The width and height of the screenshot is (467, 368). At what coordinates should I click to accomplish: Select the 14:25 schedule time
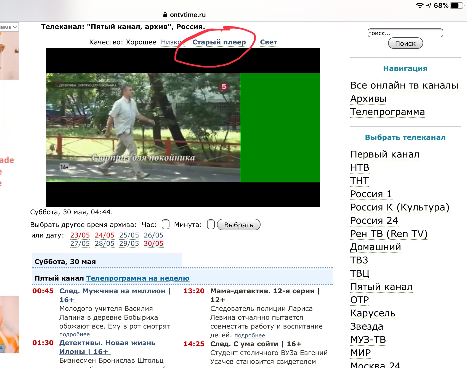pyautogui.click(x=194, y=344)
